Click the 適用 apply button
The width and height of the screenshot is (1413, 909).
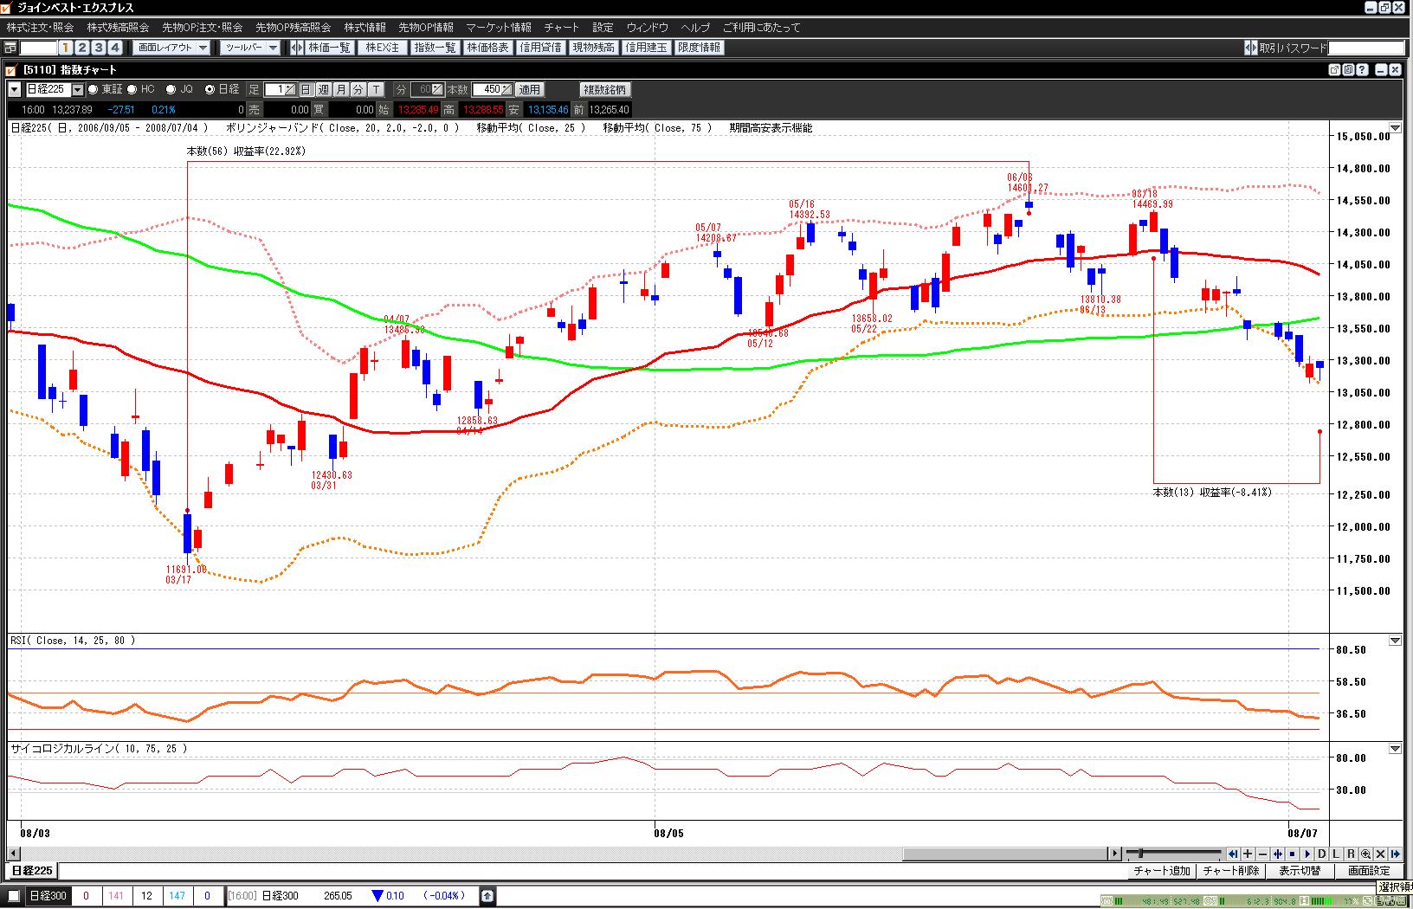529,89
